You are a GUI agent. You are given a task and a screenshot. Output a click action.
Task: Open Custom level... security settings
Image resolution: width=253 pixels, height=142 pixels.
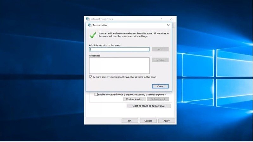[x=134, y=99]
